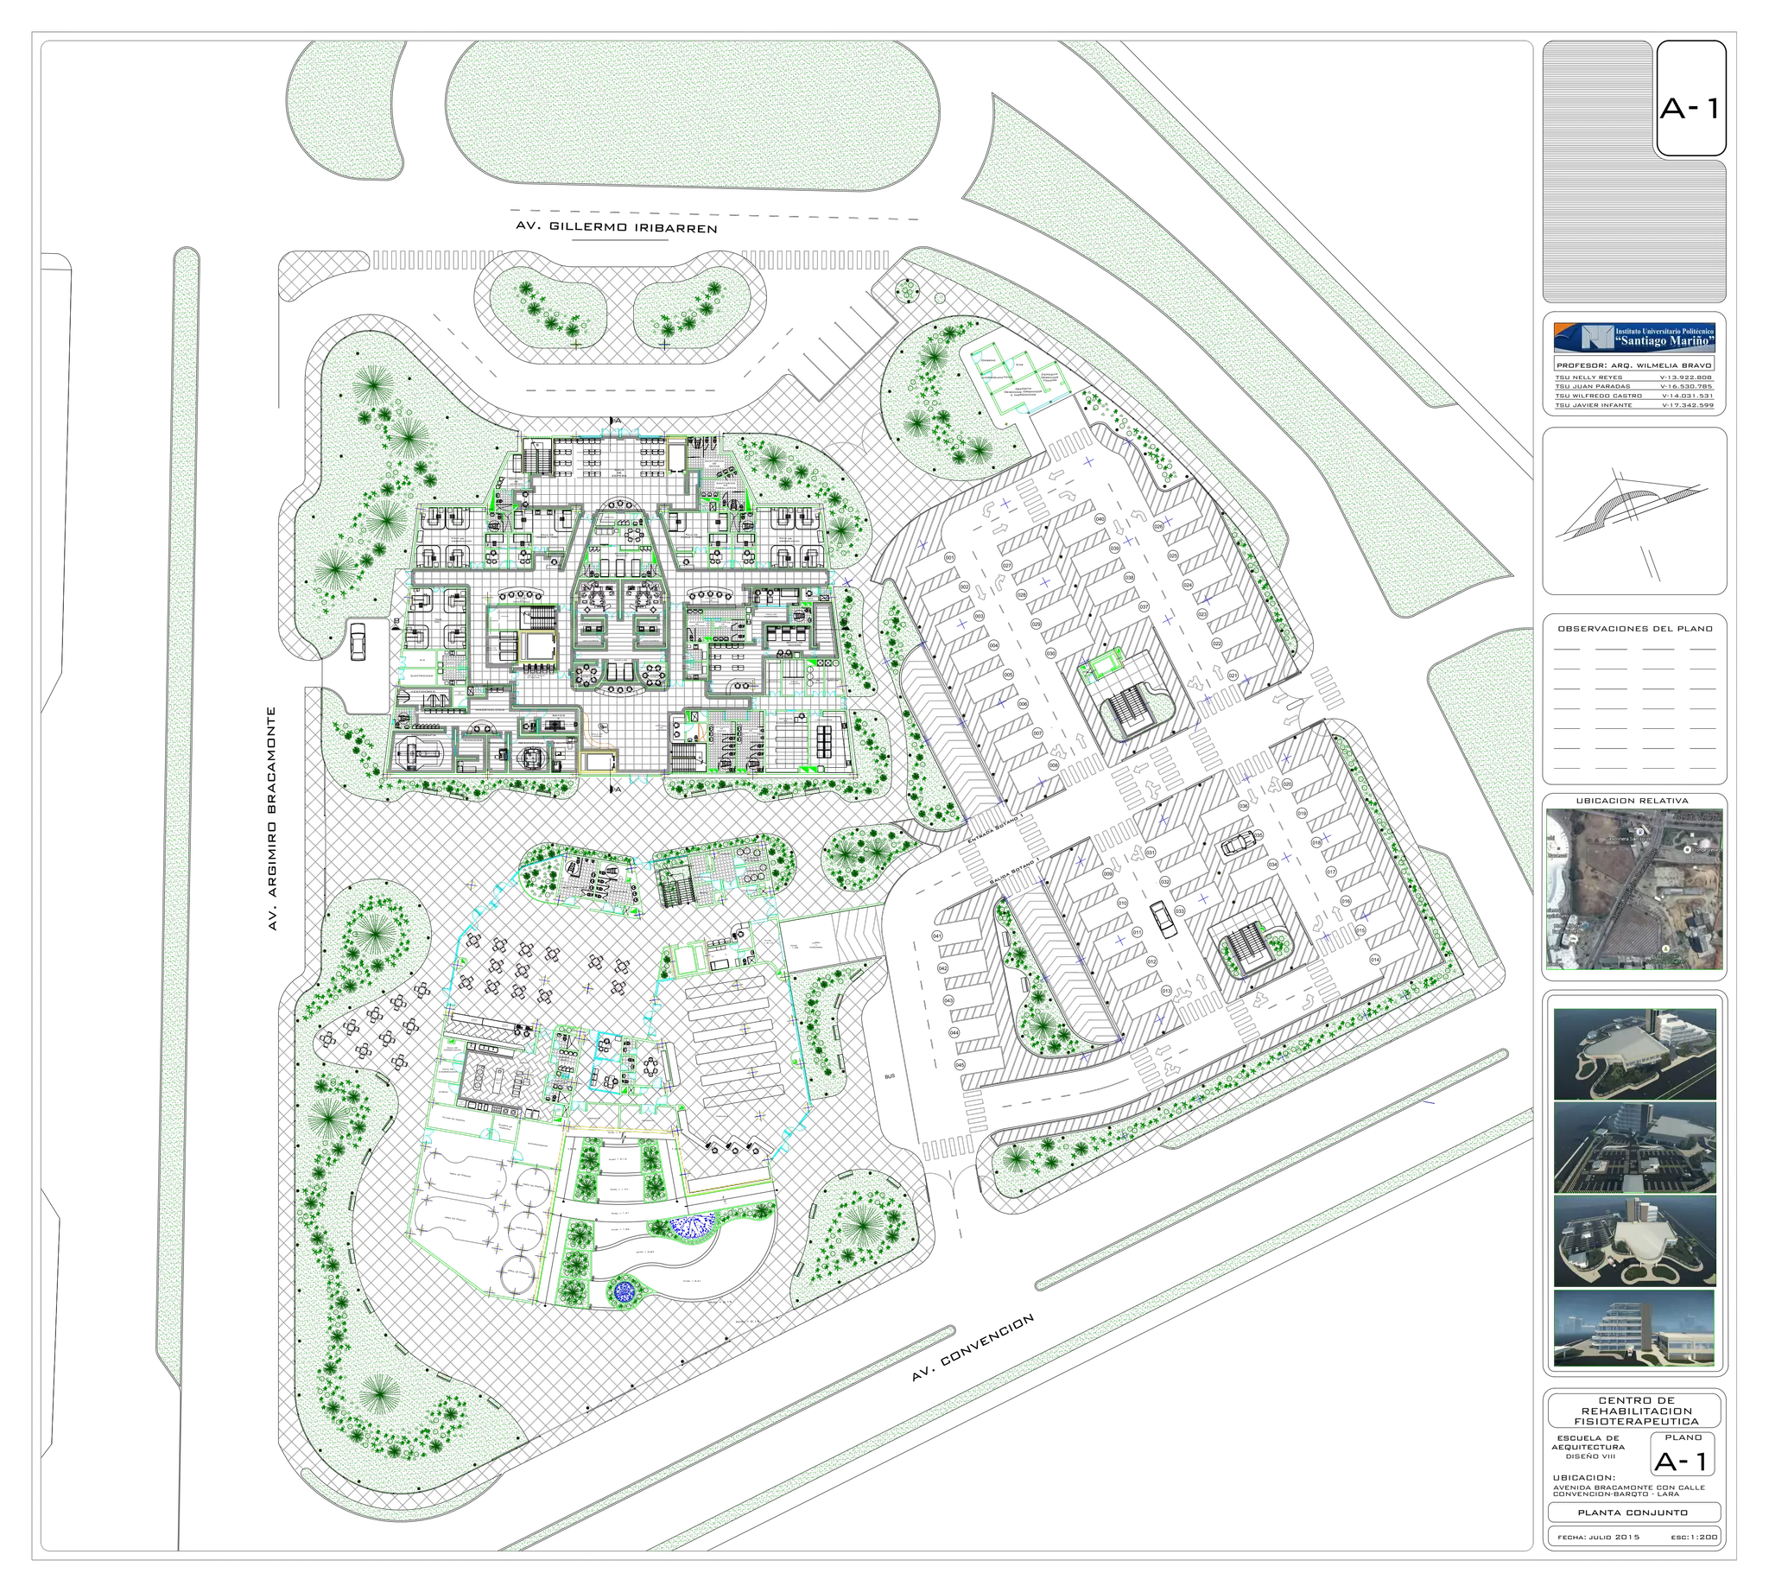1769x1592 pixels.
Task: Select the large oval green island at top
Action: click(x=691, y=114)
